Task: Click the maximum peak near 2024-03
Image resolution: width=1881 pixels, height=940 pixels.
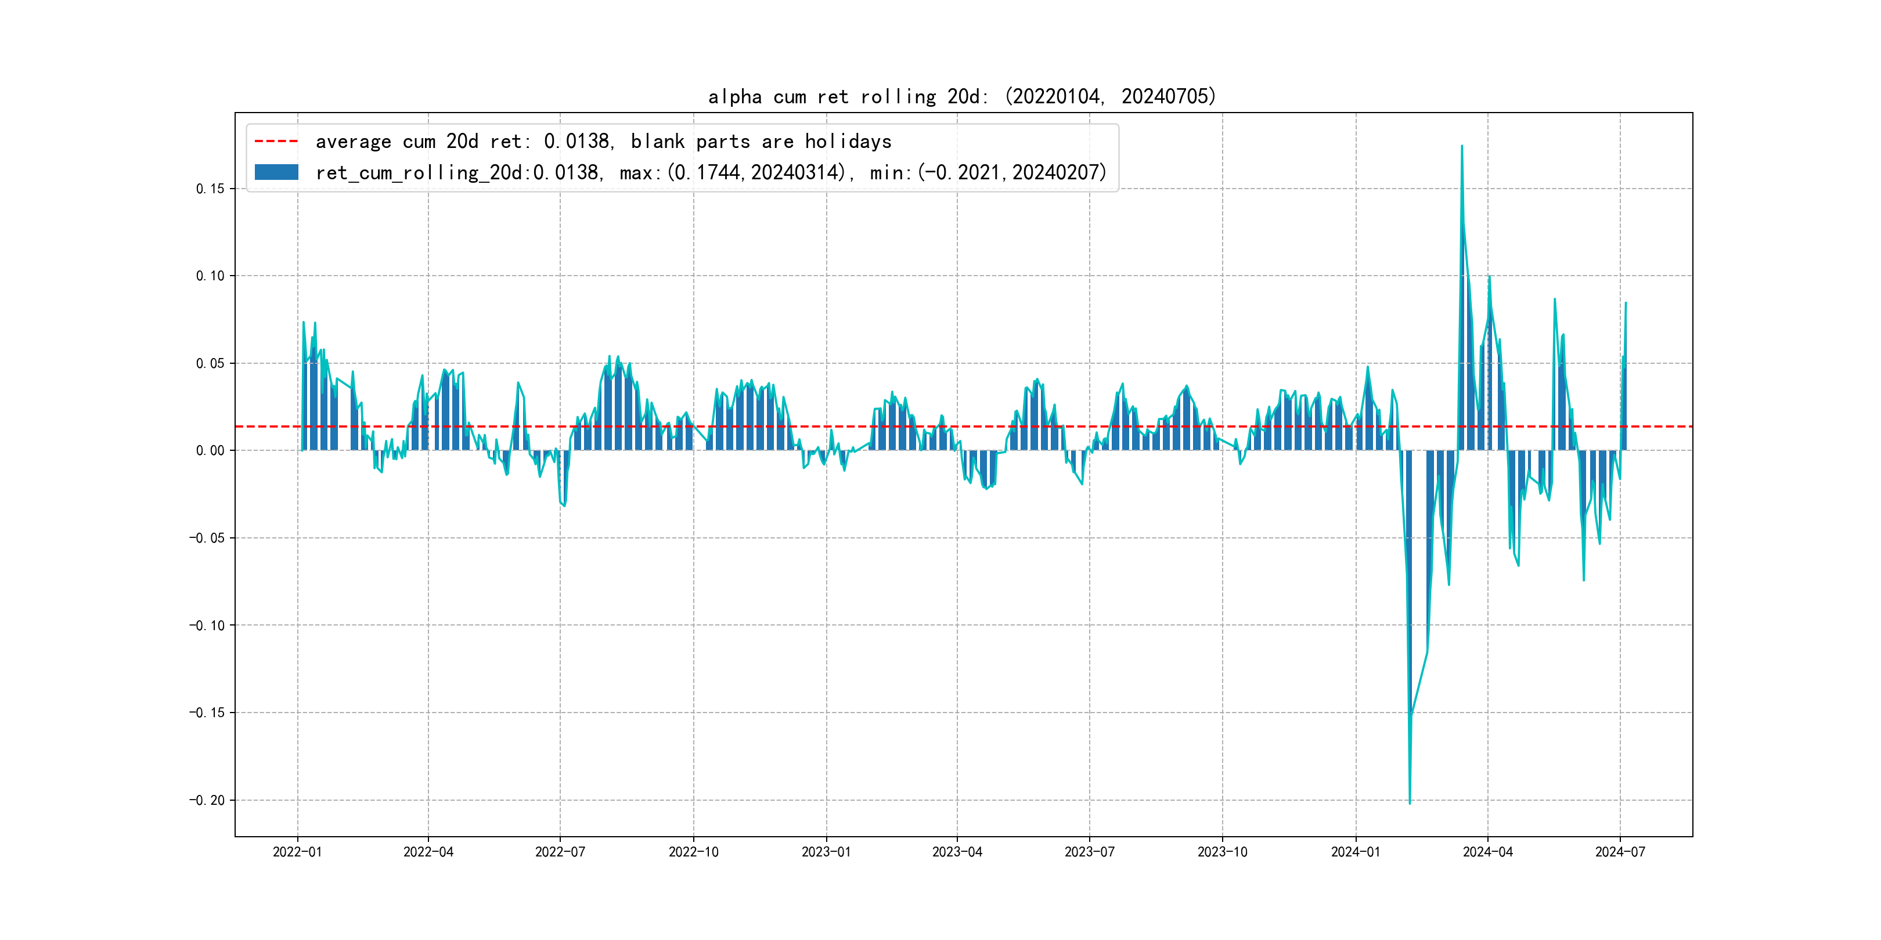Action: (1461, 147)
